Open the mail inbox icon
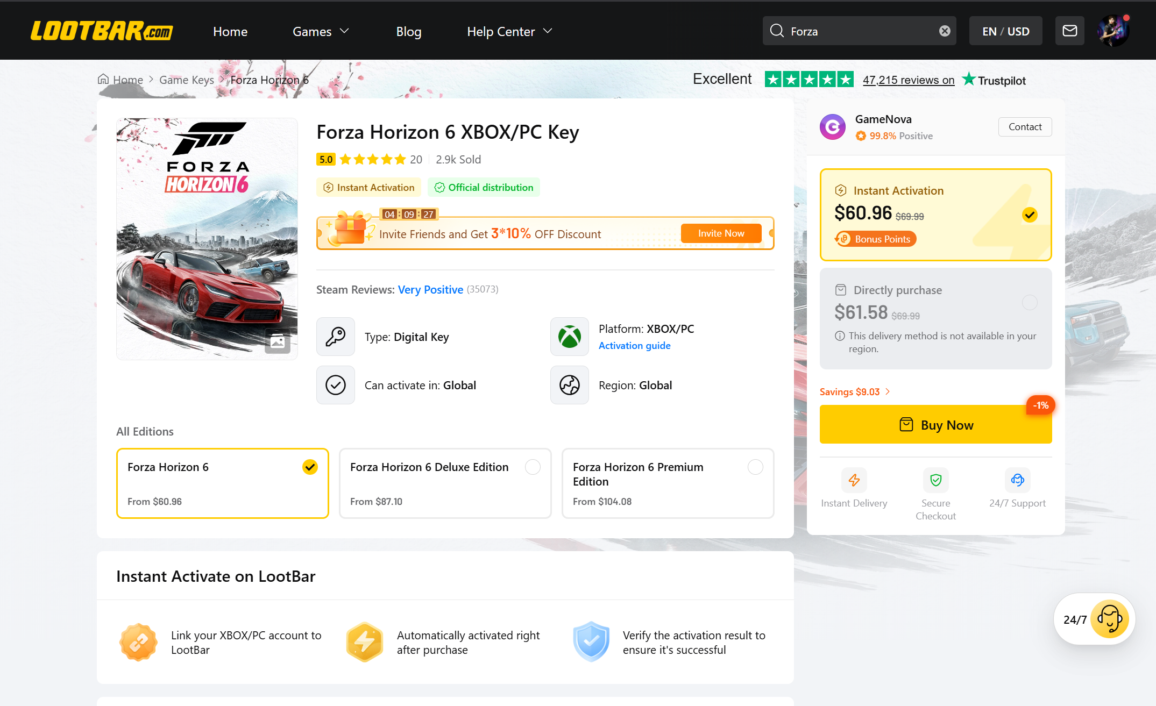The height and width of the screenshot is (706, 1156). (x=1069, y=31)
